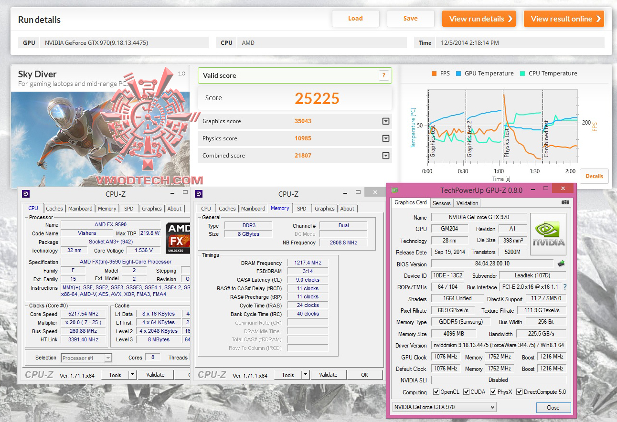Open SPD tab in CPU-Z memory window
617x422 pixels.
coord(302,209)
